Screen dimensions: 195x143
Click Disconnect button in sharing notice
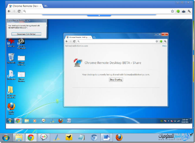[x=26, y=34]
